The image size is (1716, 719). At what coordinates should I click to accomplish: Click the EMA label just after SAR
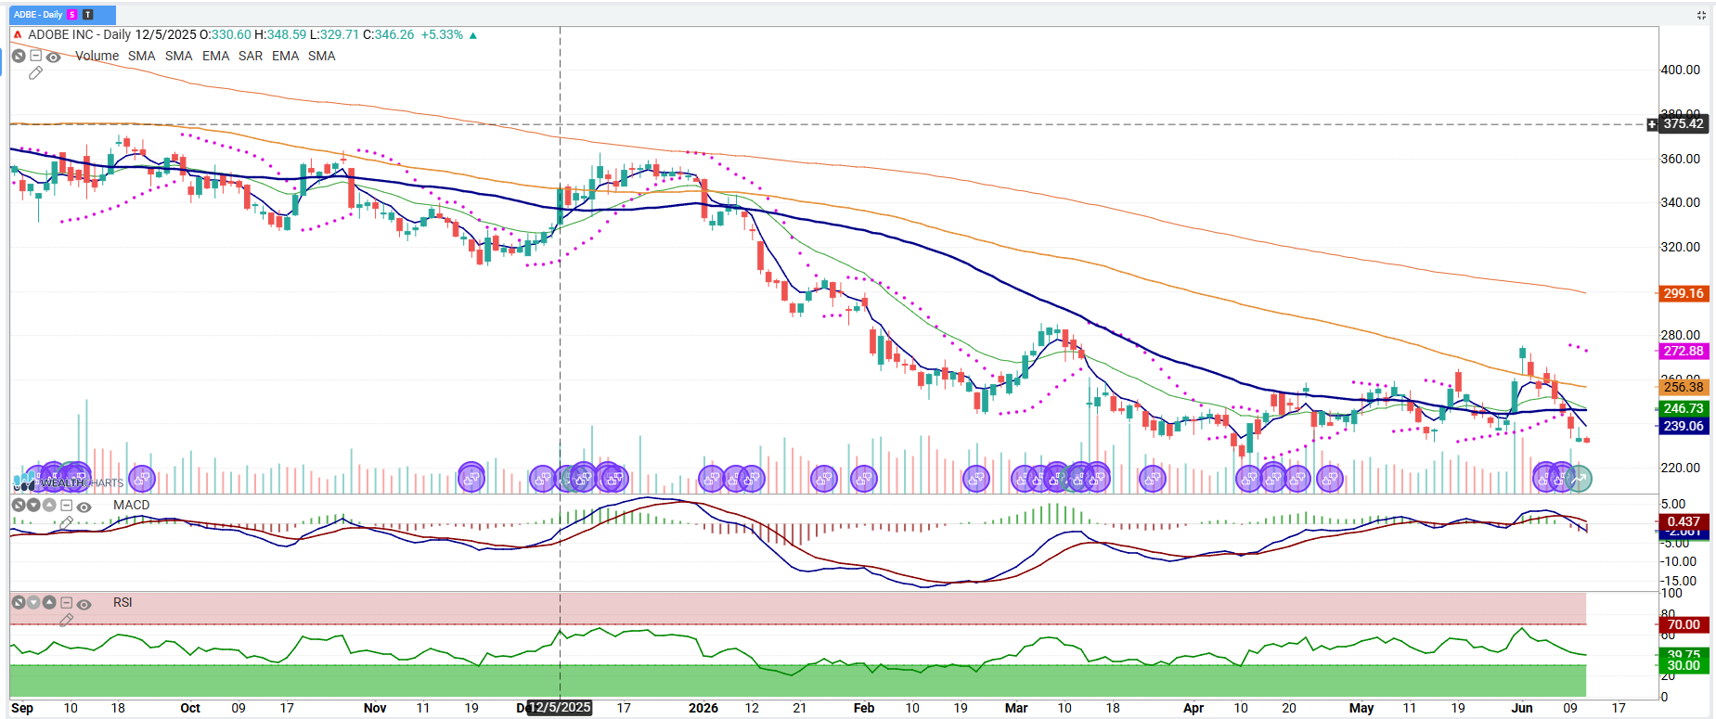[x=286, y=56]
